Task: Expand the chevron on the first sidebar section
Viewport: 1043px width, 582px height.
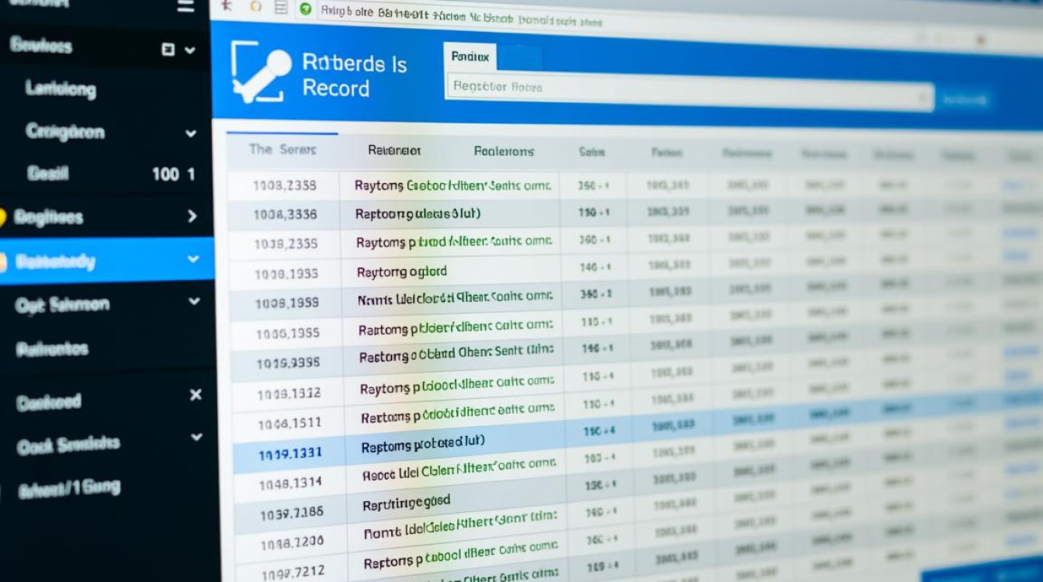Action: [189, 50]
